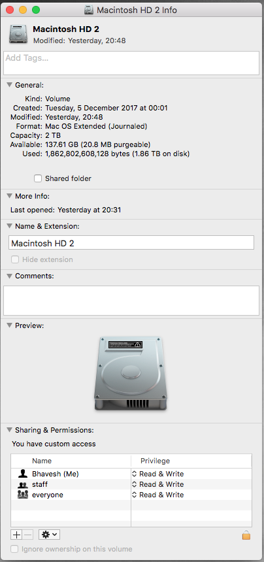
Task: Click the hard drive icon beside title name
Action: click(18, 35)
